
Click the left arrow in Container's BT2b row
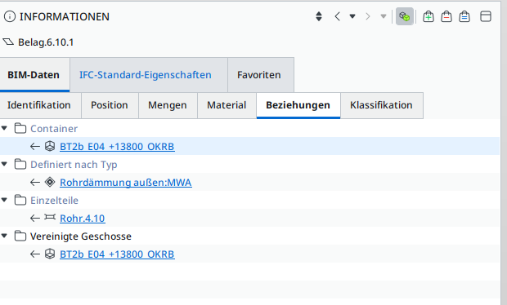[35, 147]
